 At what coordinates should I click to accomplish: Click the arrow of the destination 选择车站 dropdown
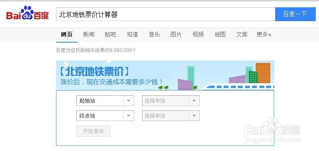tap(194, 116)
